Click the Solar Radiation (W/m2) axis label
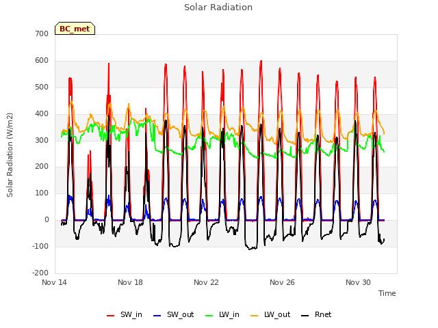Image resolution: width=438 pixels, height=328 pixels. tap(10, 155)
